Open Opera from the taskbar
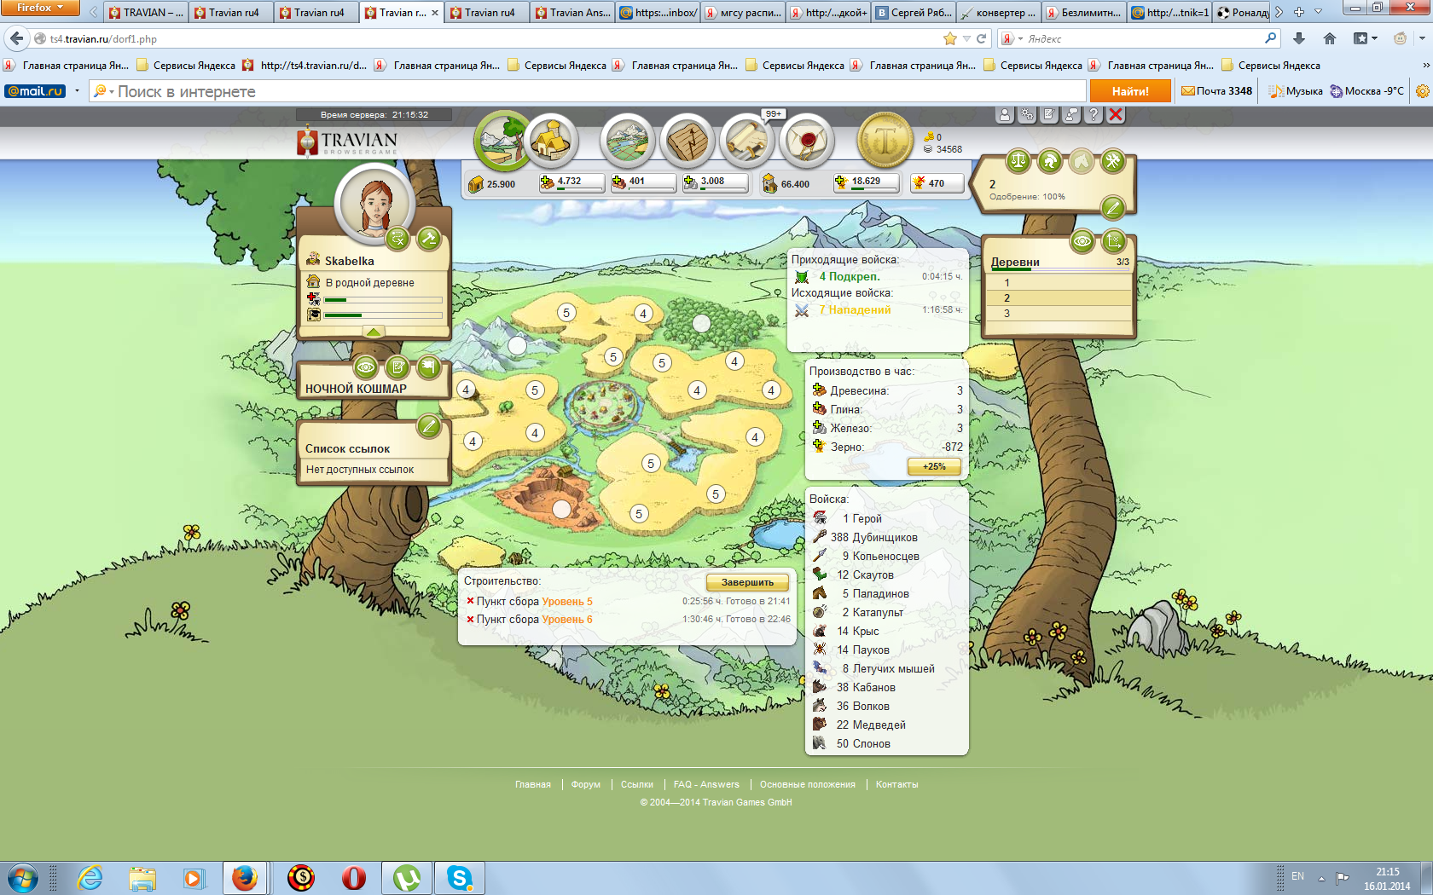The image size is (1433, 895). click(x=354, y=878)
